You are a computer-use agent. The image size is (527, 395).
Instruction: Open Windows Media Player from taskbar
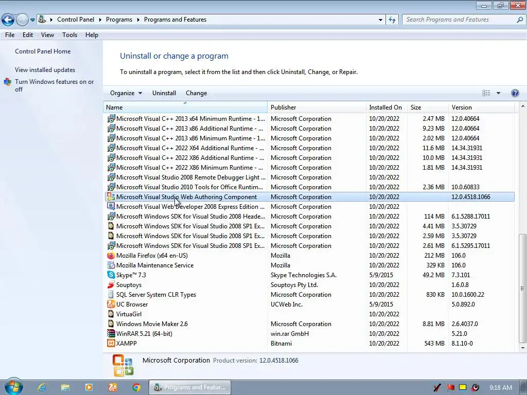pos(89,387)
